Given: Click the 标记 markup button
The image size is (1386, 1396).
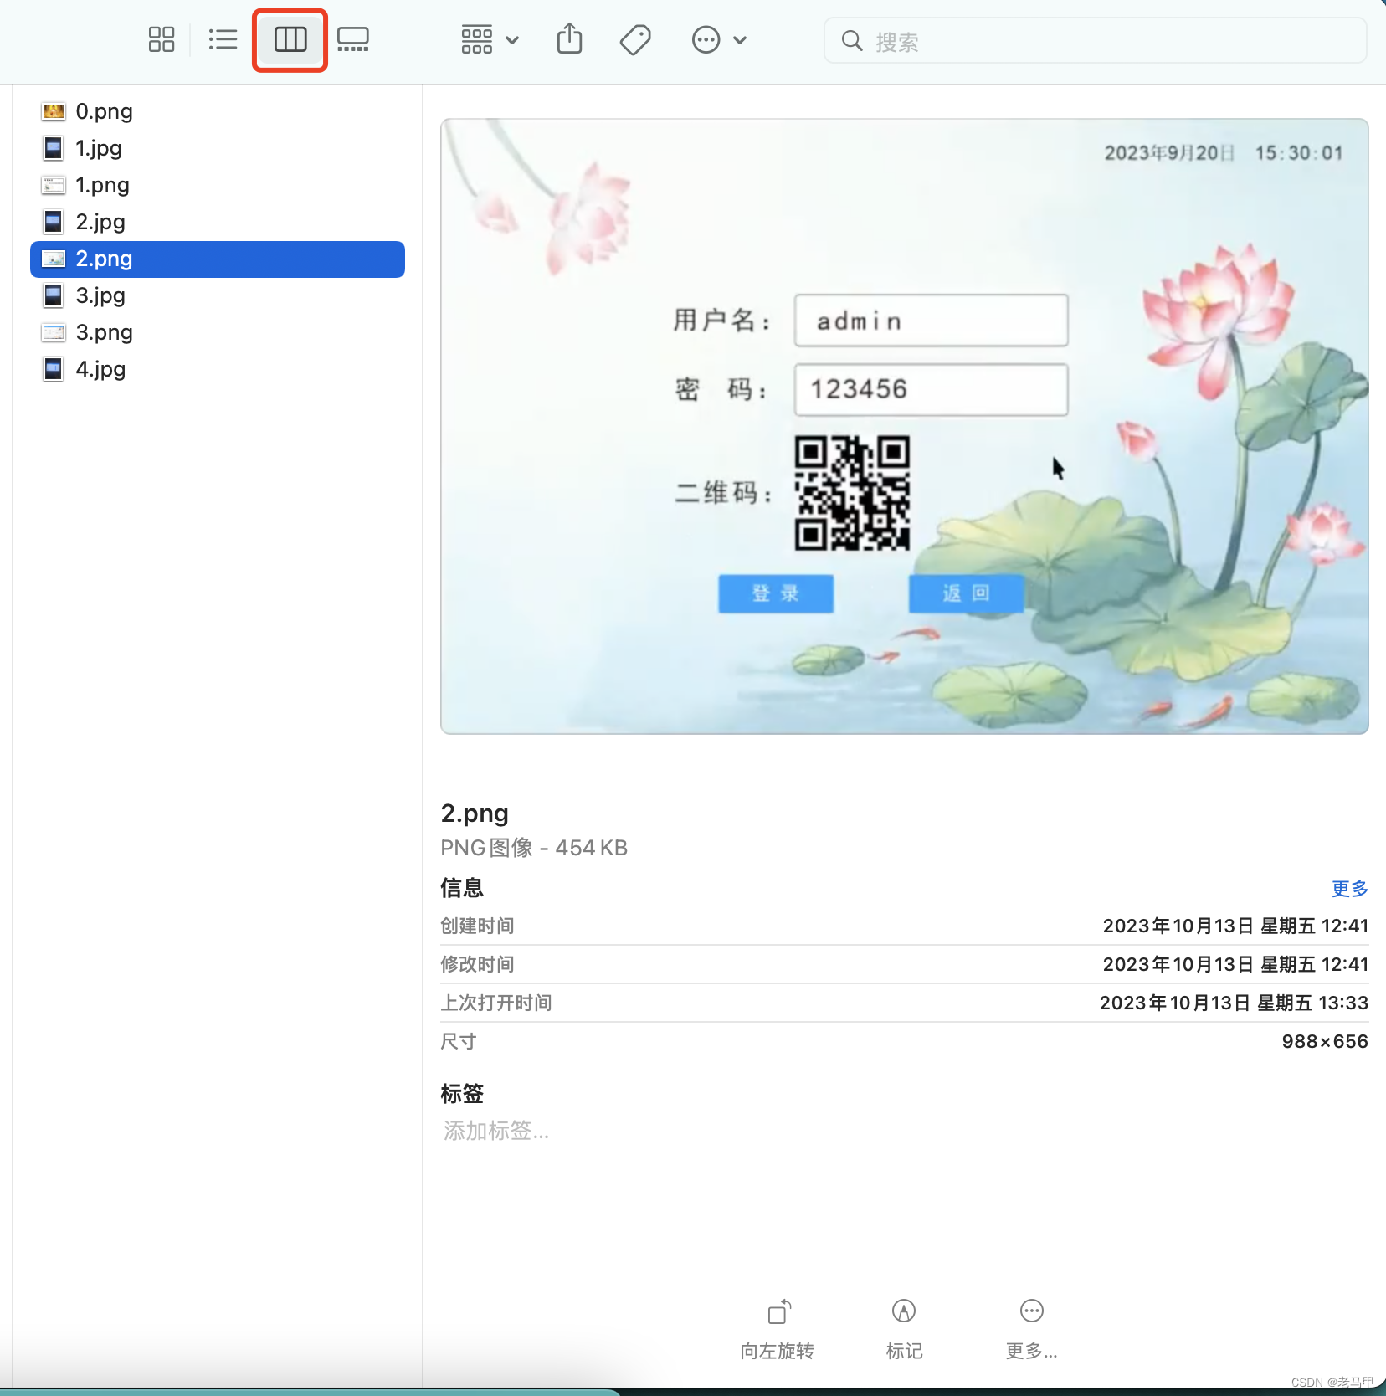Looking at the screenshot, I should [904, 1329].
